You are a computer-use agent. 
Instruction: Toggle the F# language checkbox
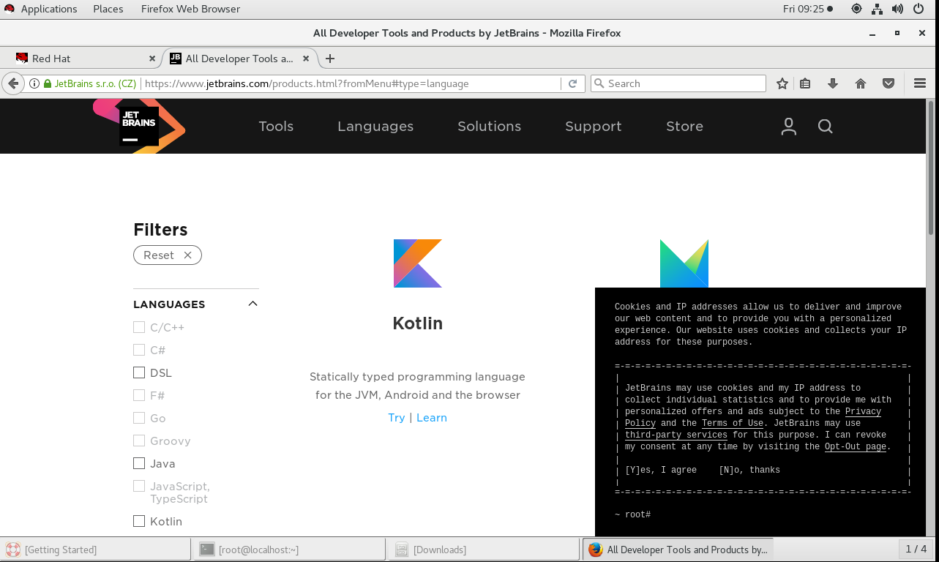coord(139,395)
